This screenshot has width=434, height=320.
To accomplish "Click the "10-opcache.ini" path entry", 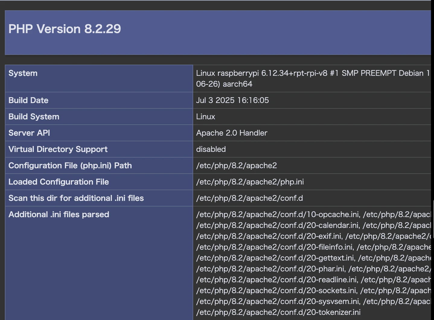I will [278, 214].
